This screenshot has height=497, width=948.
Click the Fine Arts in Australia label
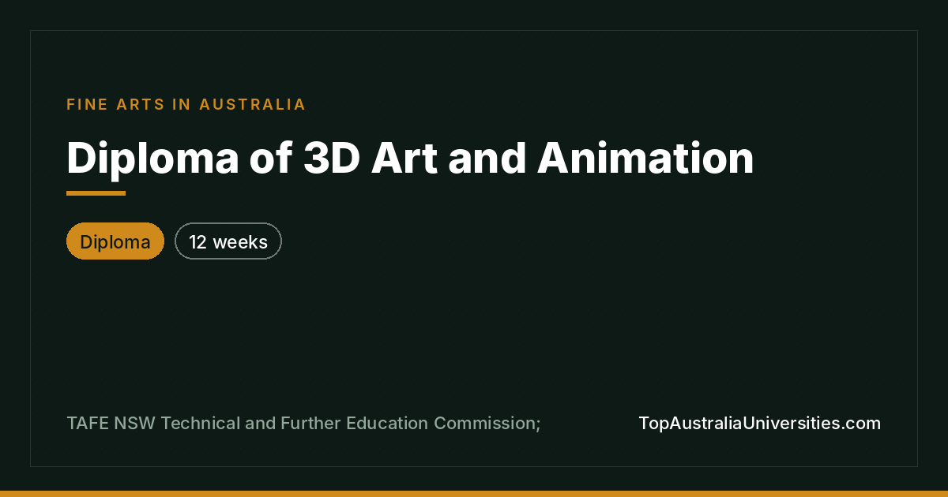(x=186, y=104)
